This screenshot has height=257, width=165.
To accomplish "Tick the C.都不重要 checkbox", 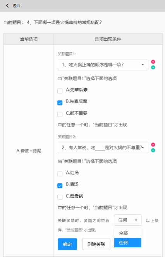I will click(x=60, y=114).
